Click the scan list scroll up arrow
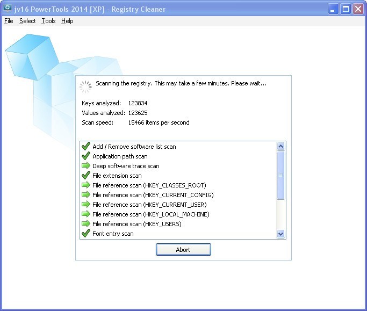The width and height of the screenshot is (367, 311). (x=280, y=147)
